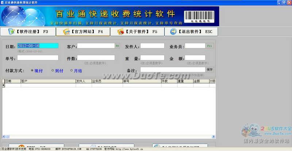Screen dimensions: 292x151
Task: Click the exit arrow icon beside 退出软件
Action: pos(173,32)
